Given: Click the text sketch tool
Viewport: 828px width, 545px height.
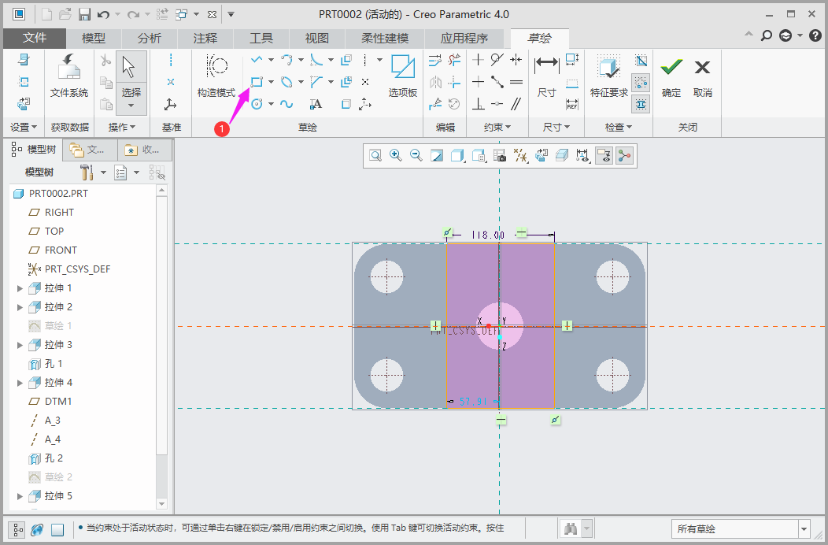Looking at the screenshot, I should click(x=316, y=104).
